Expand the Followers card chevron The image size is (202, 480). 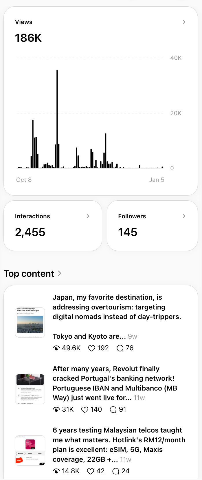184,216
